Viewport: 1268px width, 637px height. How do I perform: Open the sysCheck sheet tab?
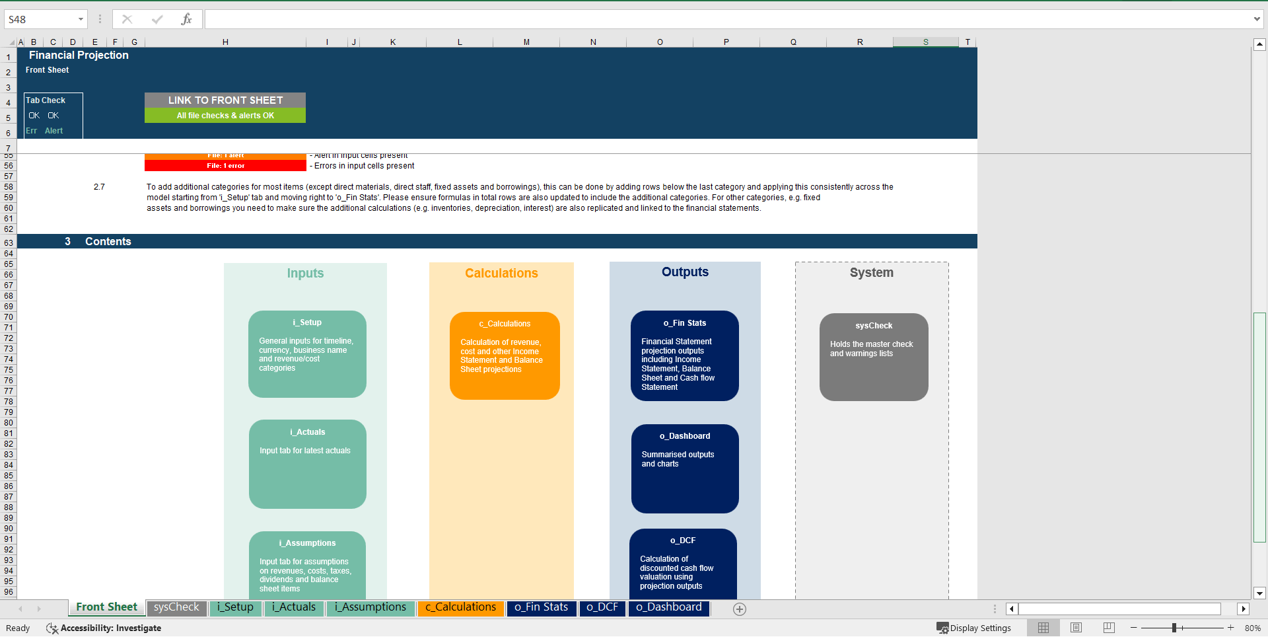point(176,607)
